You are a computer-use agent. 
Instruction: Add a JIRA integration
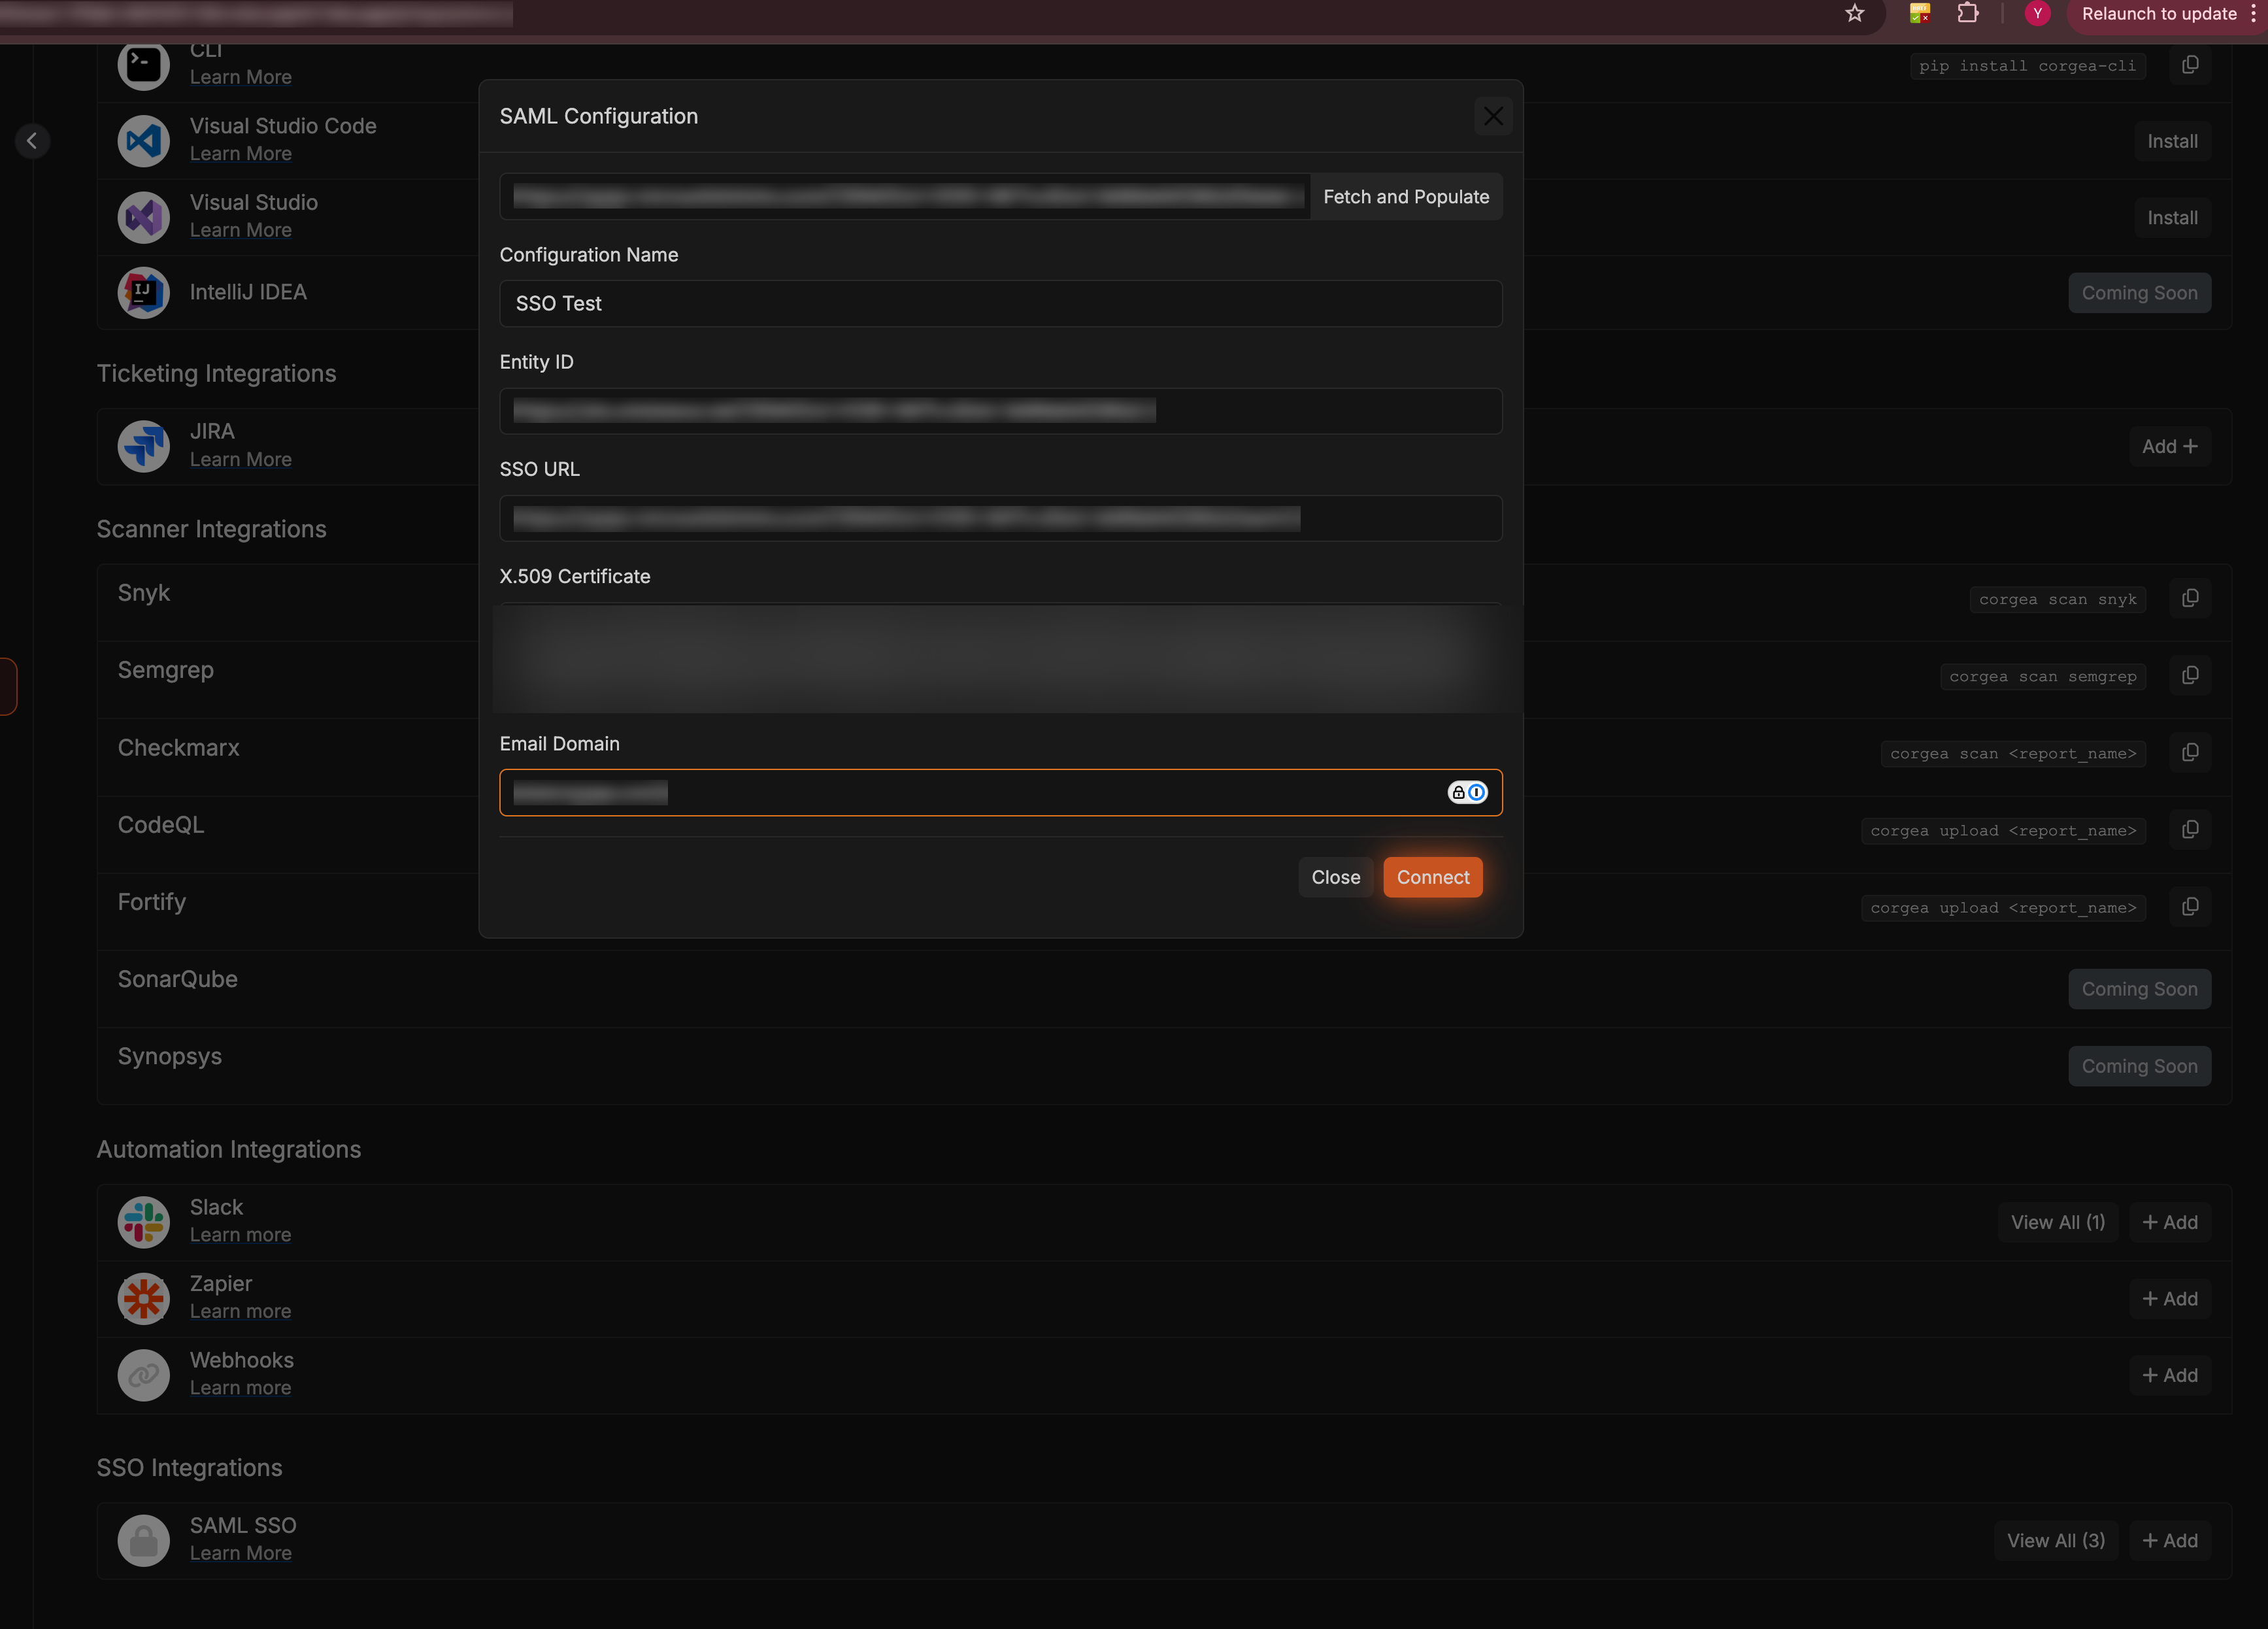pos(2169,446)
